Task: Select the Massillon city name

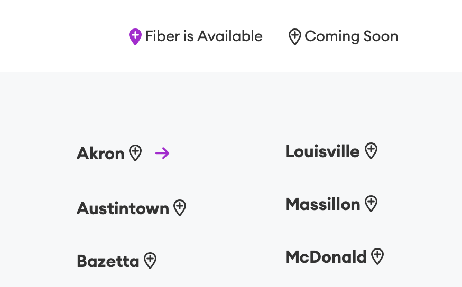Action: [x=322, y=204]
